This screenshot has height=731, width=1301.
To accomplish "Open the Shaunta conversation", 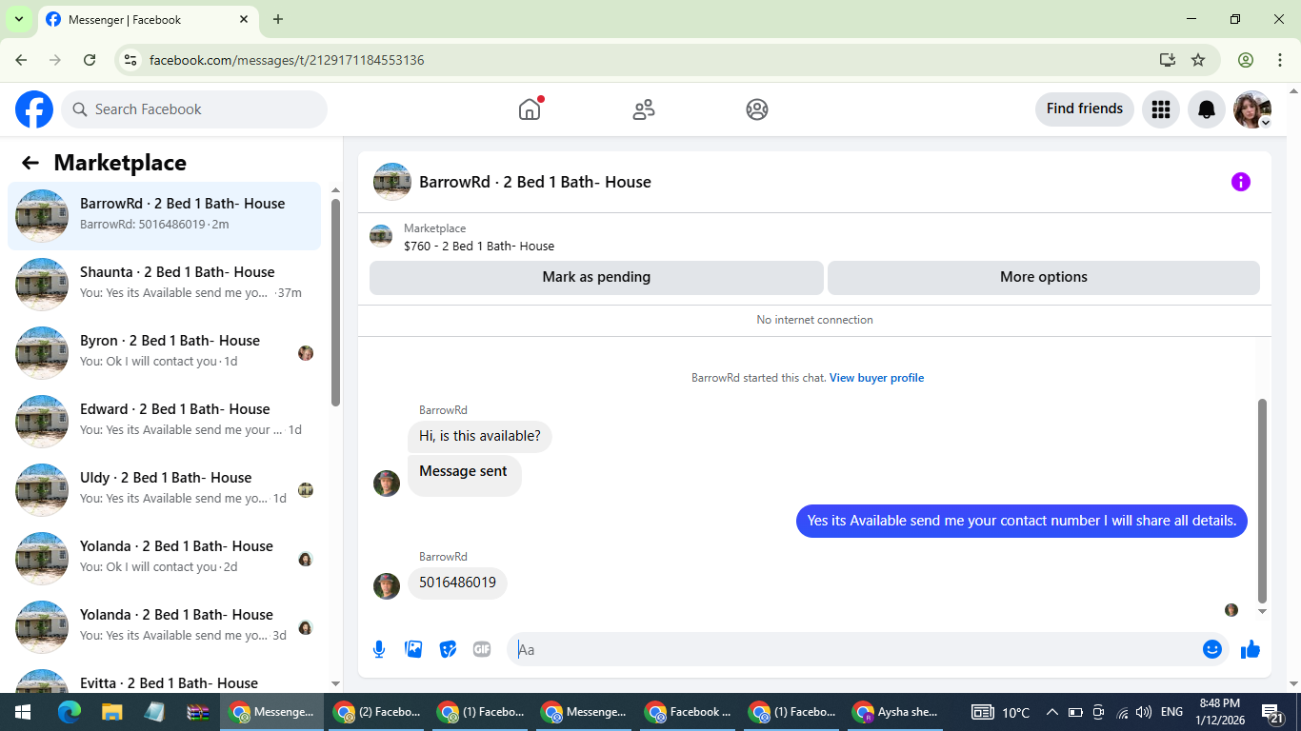I will coord(164,285).
